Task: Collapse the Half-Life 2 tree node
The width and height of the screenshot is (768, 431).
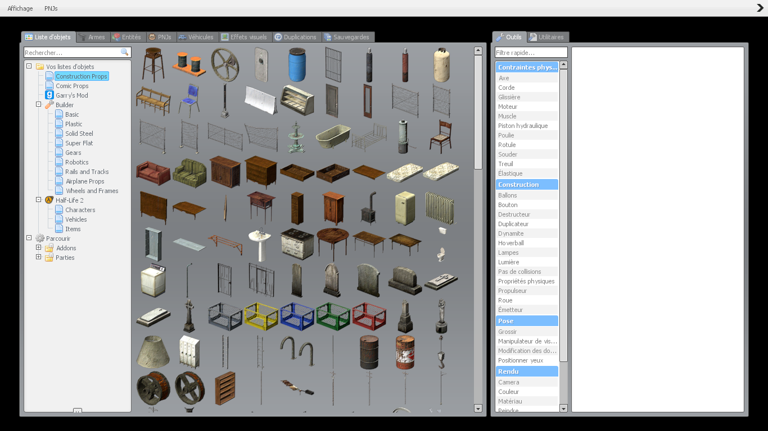Action: pos(39,200)
